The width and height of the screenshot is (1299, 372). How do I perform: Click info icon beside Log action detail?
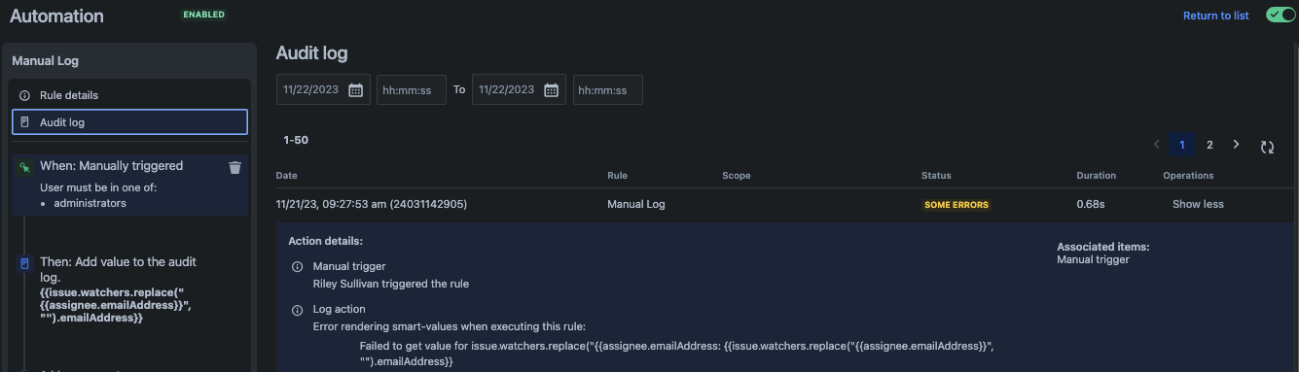[x=297, y=310]
